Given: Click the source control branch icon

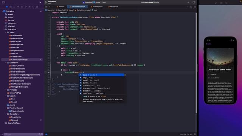Looking at the screenshot, I should pos(46,2).
